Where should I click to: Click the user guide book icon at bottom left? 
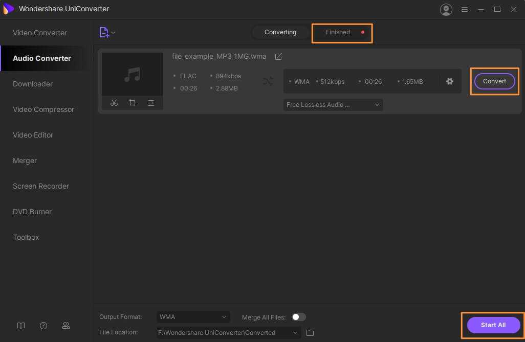[21, 326]
